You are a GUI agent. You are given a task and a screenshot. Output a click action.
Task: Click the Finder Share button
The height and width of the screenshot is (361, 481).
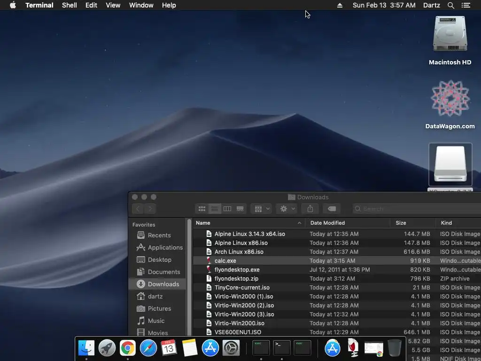(x=310, y=209)
